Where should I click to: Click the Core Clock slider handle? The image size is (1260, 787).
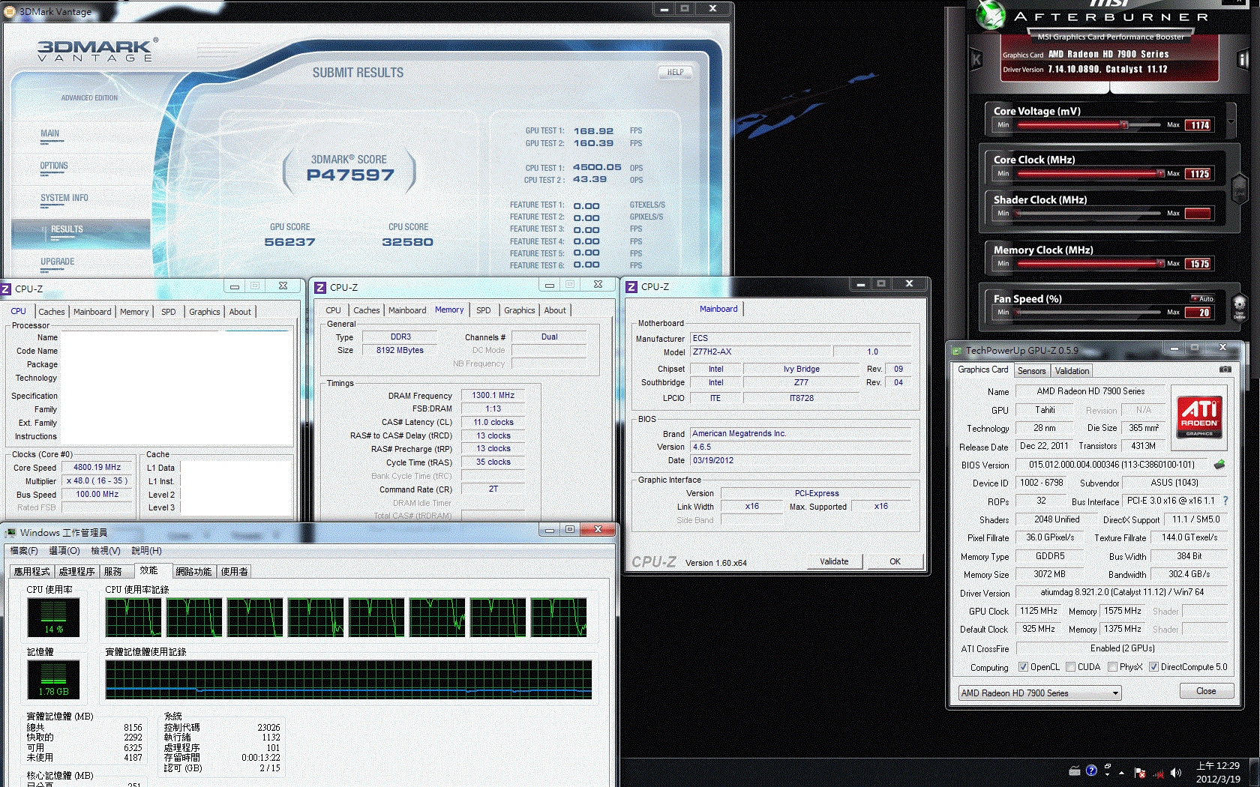(1160, 173)
